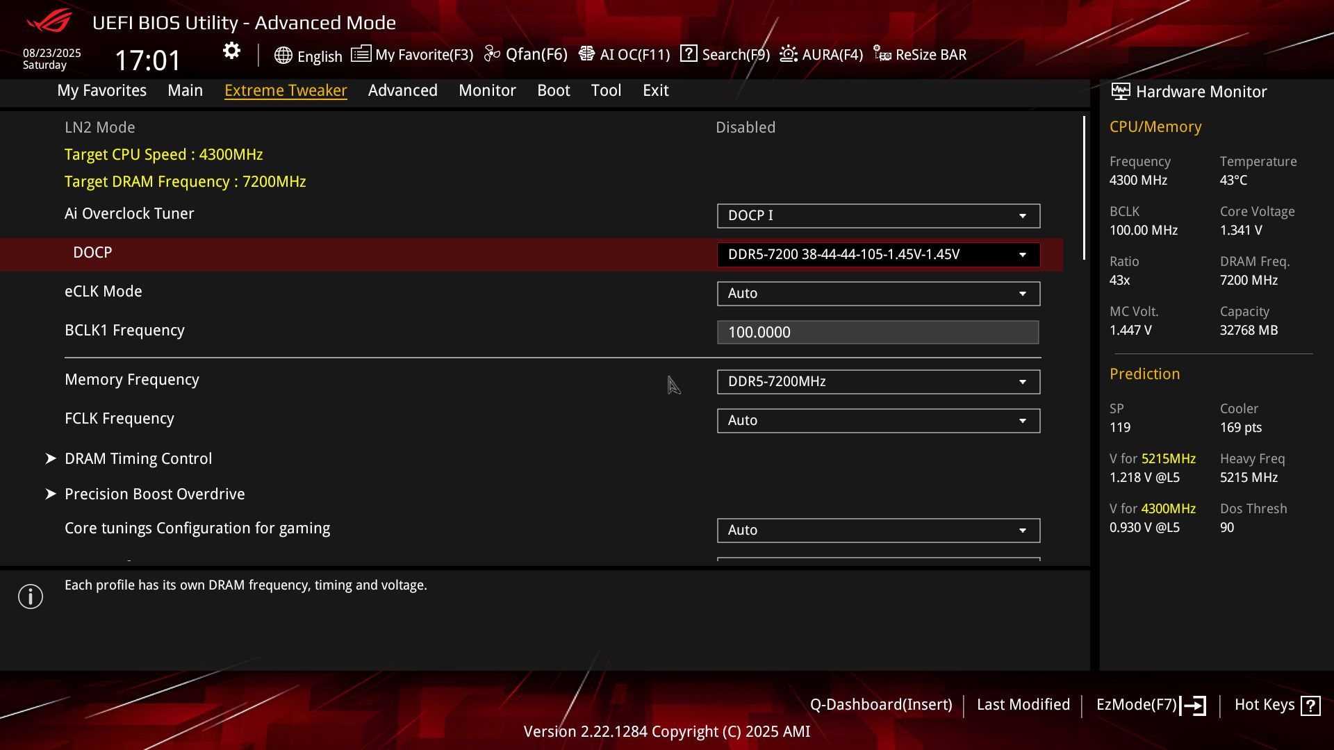Open the Memory Frequency dropdown
The width and height of the screenshot is (1334, 750).
[x=878, y=381]
